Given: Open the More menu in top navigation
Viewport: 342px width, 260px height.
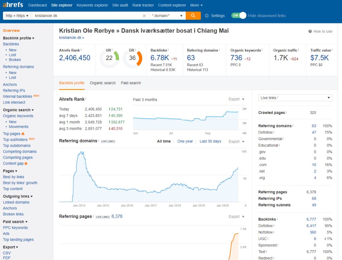Looking at the screenshot, I should tap(196, 5).
